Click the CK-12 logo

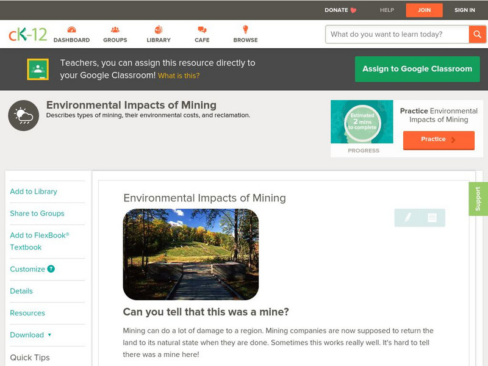[27, 34]
